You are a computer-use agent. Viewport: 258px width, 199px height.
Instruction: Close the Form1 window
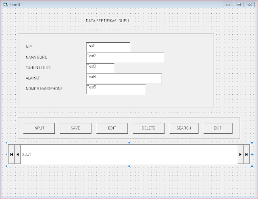(250, 4)
